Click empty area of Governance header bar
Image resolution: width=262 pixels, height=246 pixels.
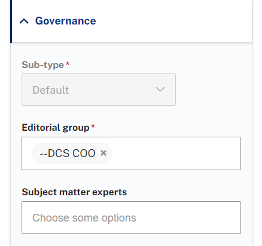click(x=173, y=21)
